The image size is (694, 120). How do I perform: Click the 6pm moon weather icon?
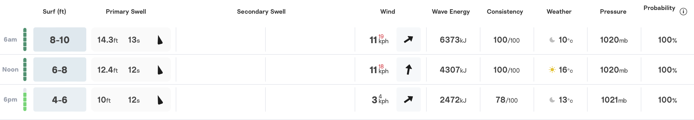tap(552, 100)
